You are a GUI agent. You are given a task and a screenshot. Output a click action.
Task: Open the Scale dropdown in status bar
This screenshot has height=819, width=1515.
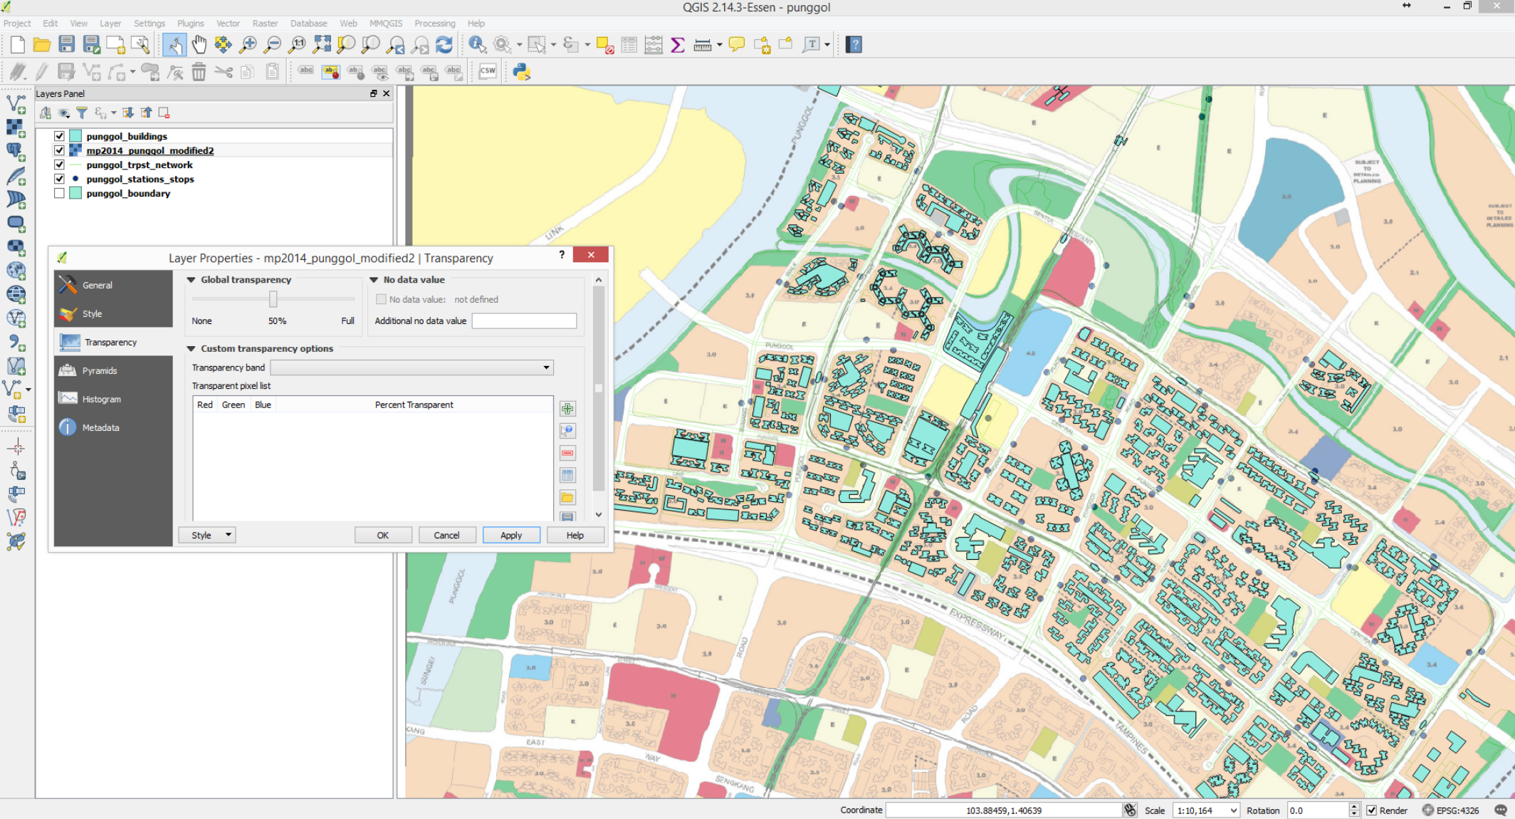(1233, 810)
